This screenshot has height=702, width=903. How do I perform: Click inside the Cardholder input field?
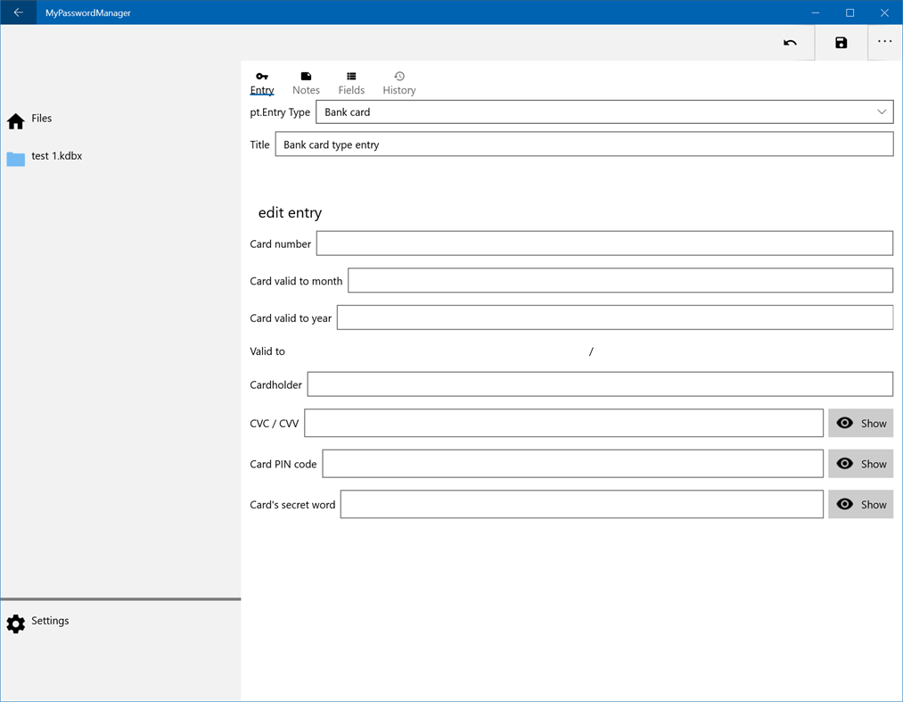[x=599, y=384]
